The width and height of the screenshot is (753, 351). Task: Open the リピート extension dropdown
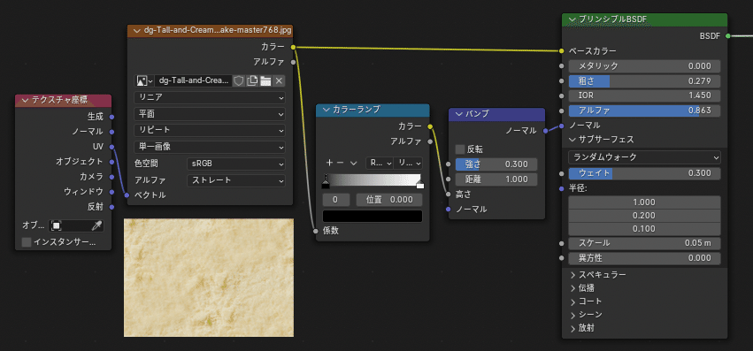[210, 131]
